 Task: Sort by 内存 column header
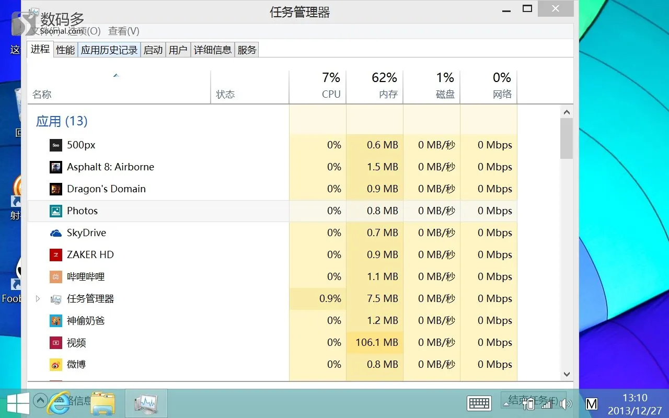tap(375, 87)
